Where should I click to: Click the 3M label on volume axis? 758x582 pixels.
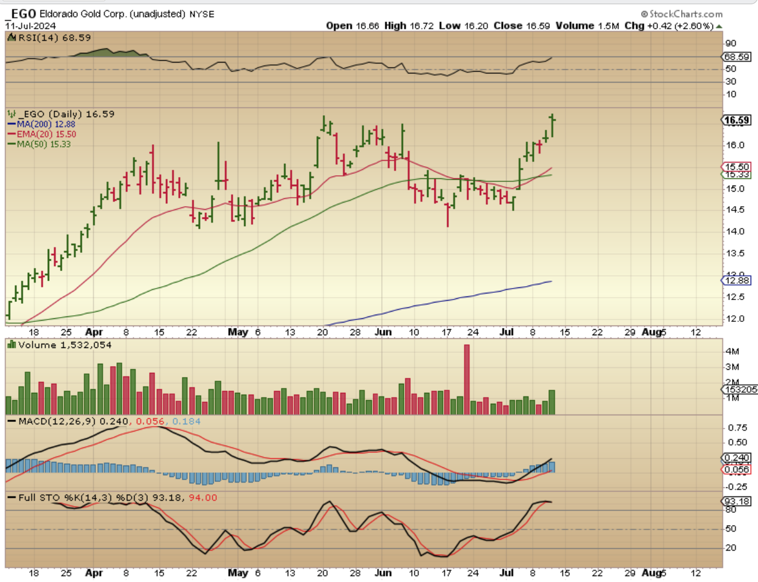pos(732,367)
